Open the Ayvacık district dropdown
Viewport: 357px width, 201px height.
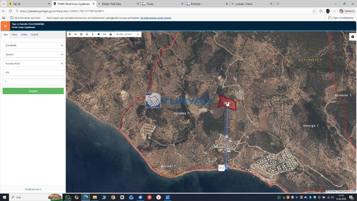tap(33, 54)
